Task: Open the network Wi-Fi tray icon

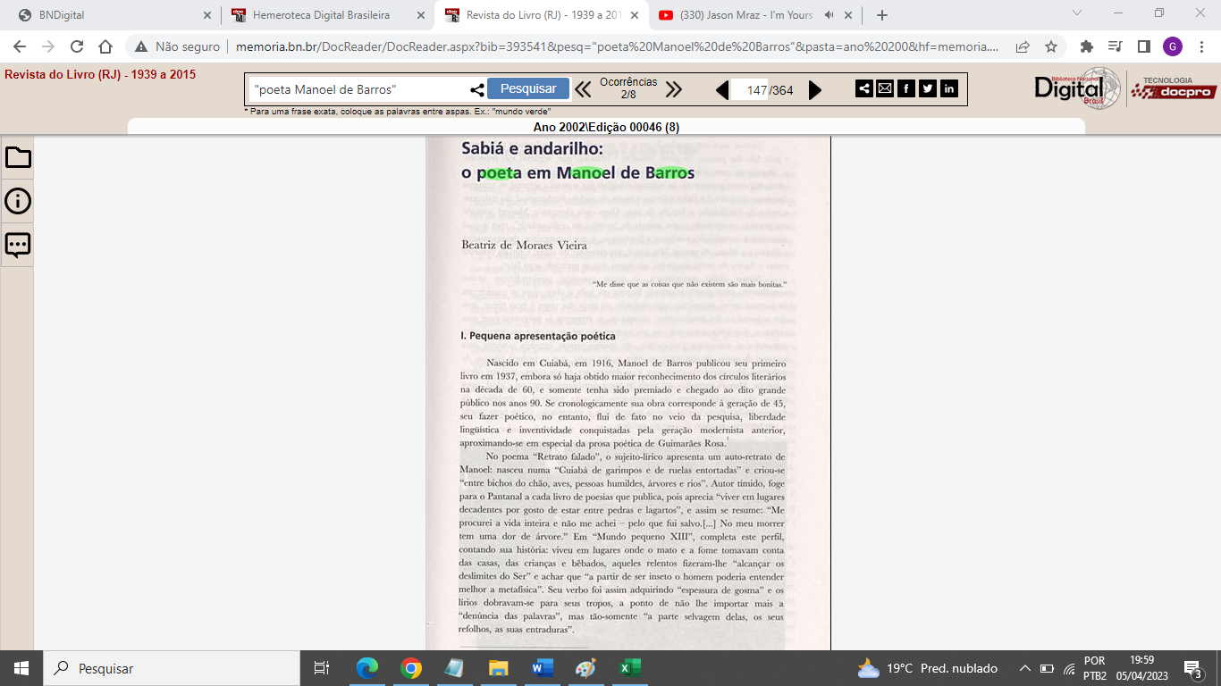Action: tap(1069, 668)
